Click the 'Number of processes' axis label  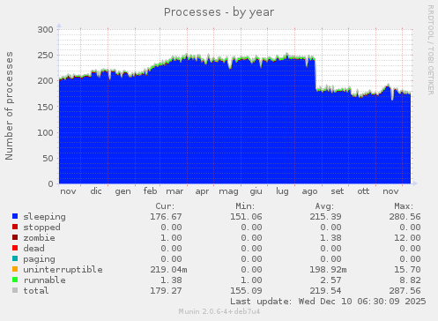click(9, 106)
